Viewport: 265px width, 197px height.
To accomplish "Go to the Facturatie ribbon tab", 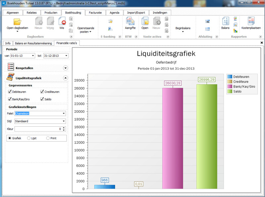I will pyautogui.click(x=95, y=13).
